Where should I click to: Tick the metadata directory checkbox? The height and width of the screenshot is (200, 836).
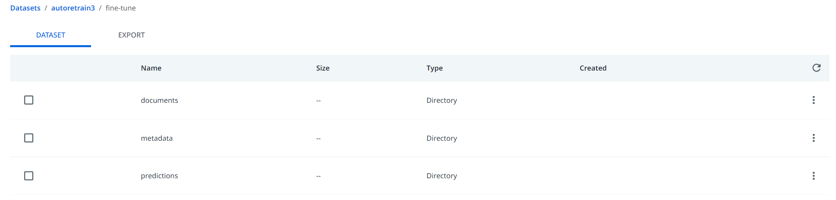[29, 138]
